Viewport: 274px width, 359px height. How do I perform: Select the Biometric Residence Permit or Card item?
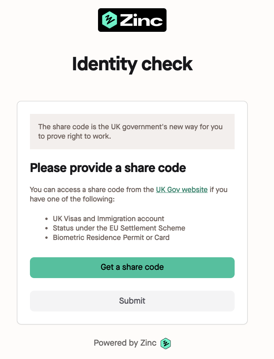(x=111, y=237)
